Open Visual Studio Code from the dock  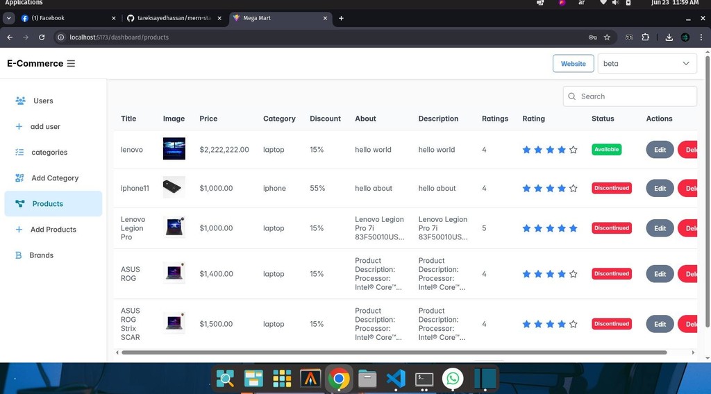click(x=395, y=379)
